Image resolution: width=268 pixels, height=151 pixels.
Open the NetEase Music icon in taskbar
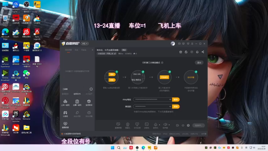point(131,148)
